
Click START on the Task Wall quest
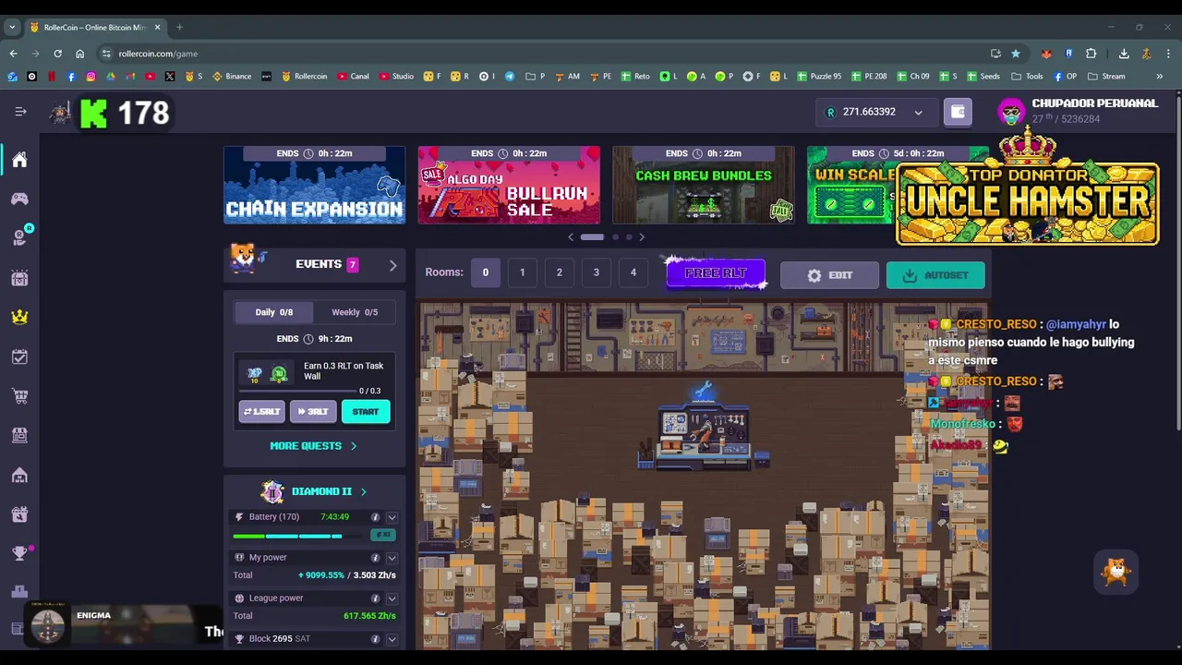click(x=366, y=412)
